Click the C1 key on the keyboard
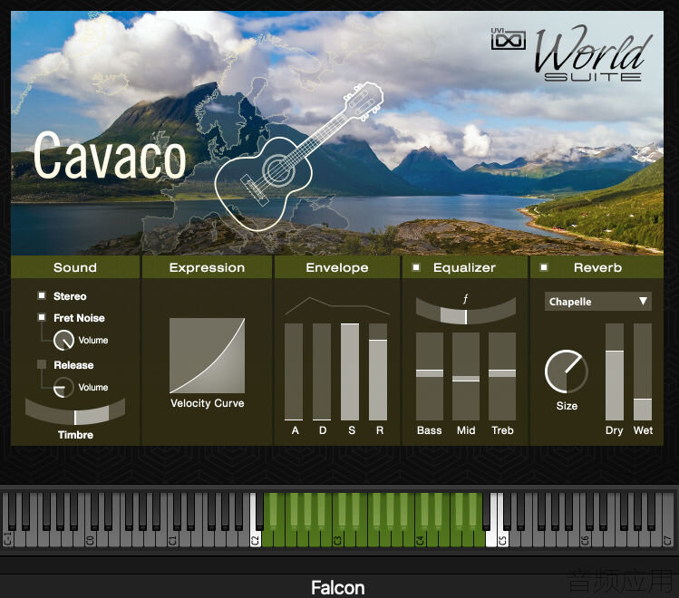Screen dimensions: 679x598 [173, 539]
